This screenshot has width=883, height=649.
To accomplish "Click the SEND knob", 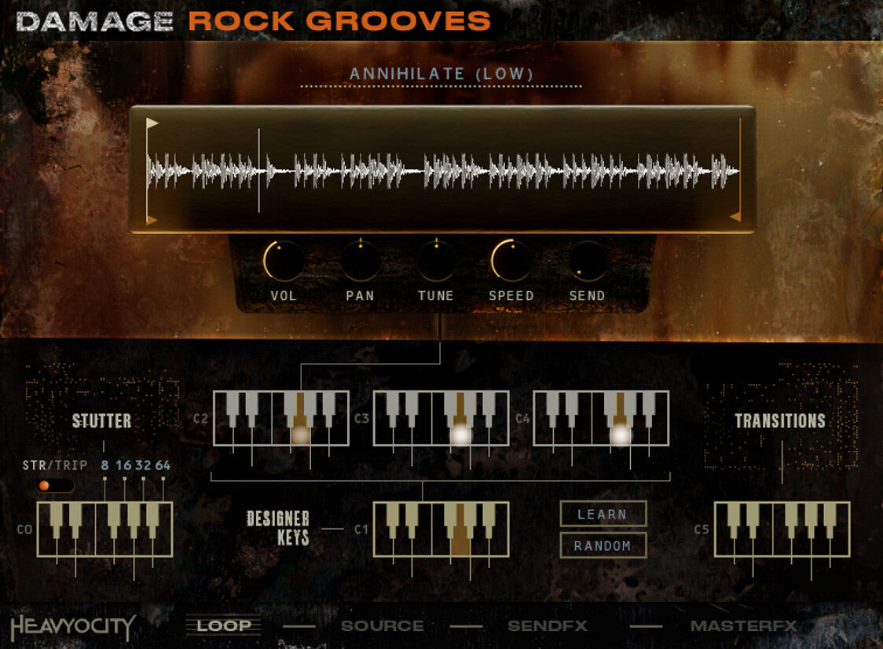I will 587,261.
